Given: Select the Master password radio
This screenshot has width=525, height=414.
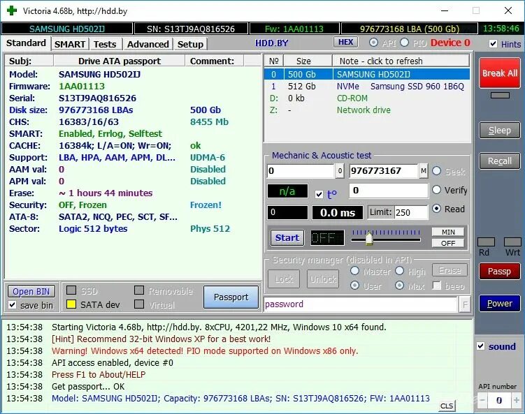Looking at the screenshot, I should [354, 271].
